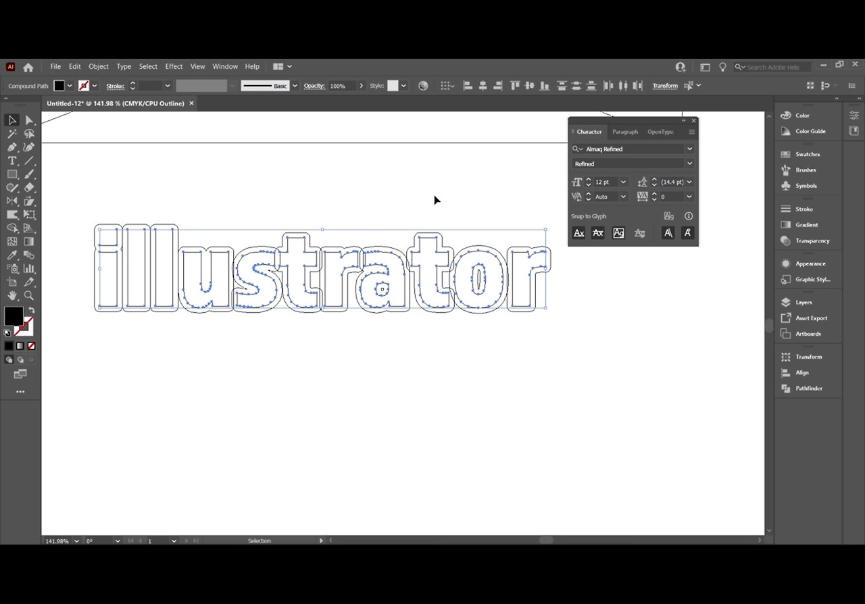Open Recolor Artwork wheel icon
The image size is (865, 604).
pos(423,86)
